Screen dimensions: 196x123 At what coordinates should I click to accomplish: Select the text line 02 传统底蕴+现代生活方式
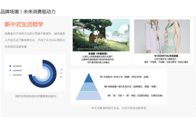tap(131, 86)
